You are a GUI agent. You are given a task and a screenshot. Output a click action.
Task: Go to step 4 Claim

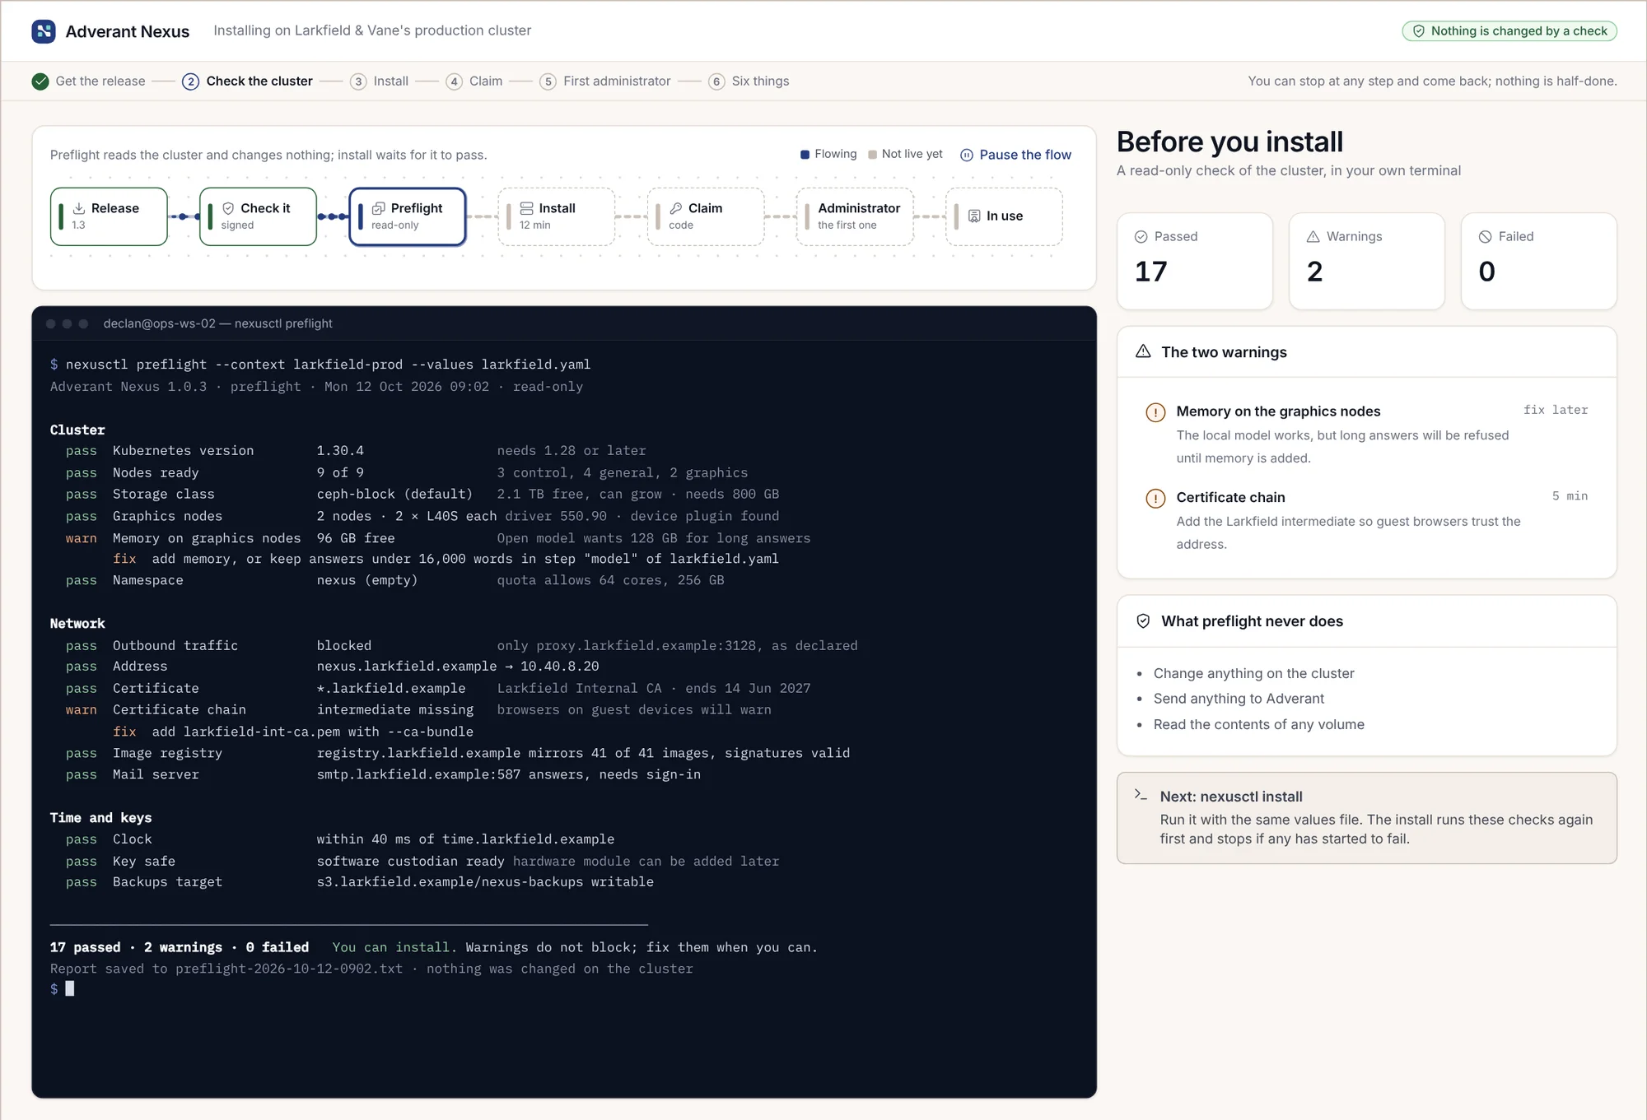coord(474,81)
